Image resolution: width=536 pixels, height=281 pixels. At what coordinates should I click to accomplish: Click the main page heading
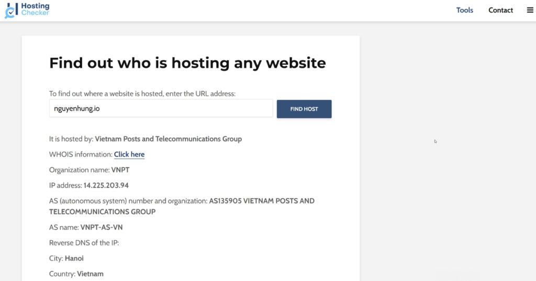pyautogui.click(x=187, y=63)
